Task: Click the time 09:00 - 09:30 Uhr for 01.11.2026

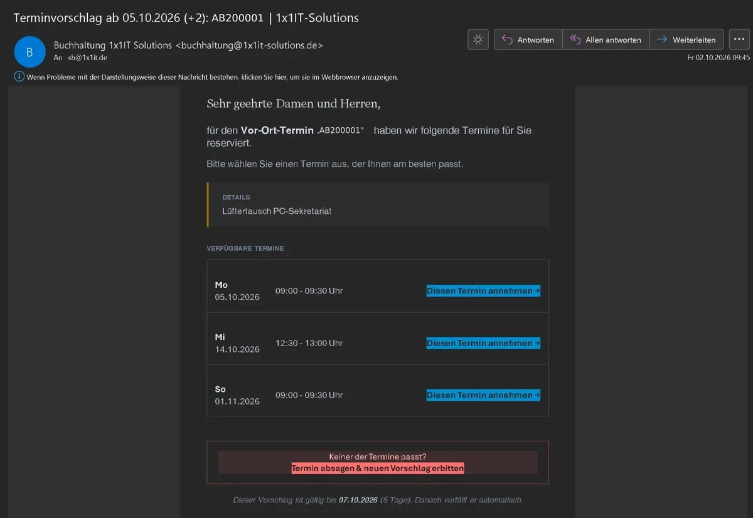Action: (309, 395)
